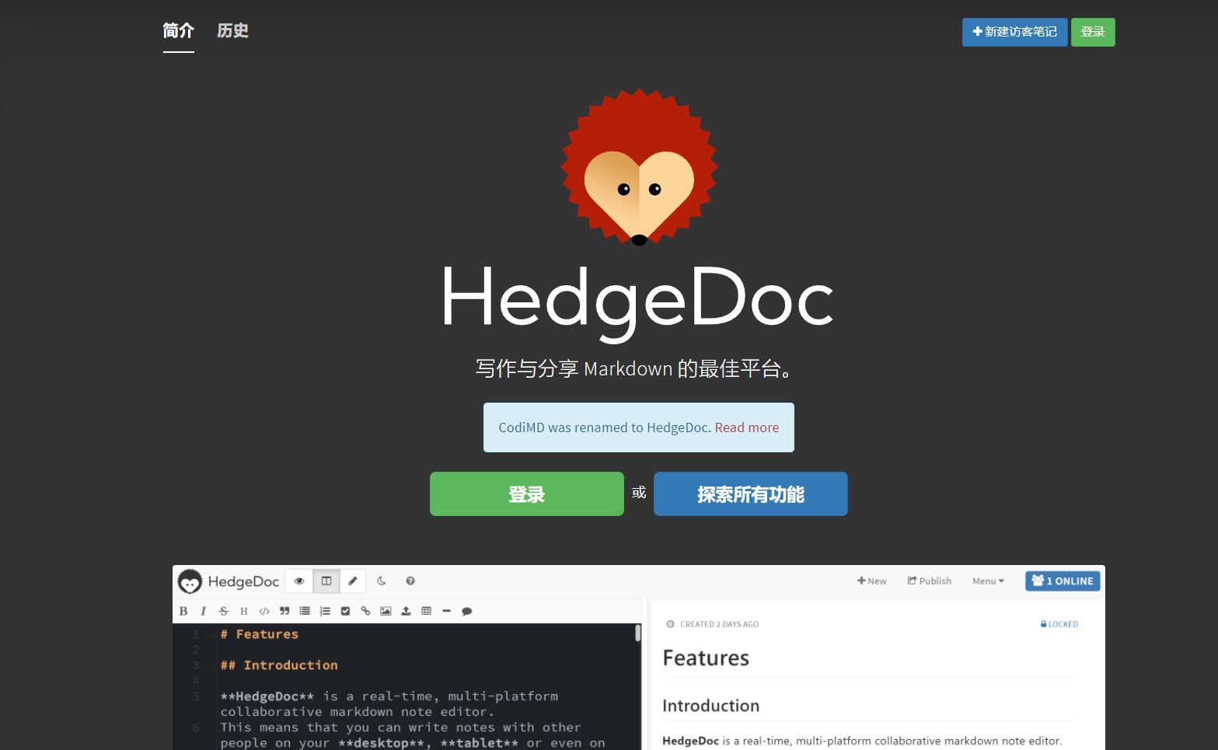The image size is (1218, 750).
Task: Click the 新建访客笔记 button
Action: tap(1014, 32)
